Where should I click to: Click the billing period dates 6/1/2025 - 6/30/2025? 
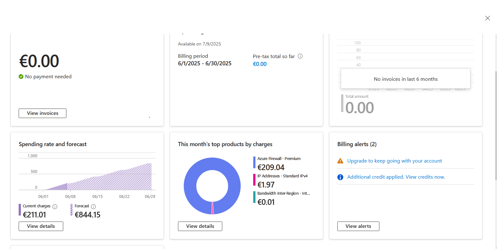pyautogui.click(x=205, y=63)
